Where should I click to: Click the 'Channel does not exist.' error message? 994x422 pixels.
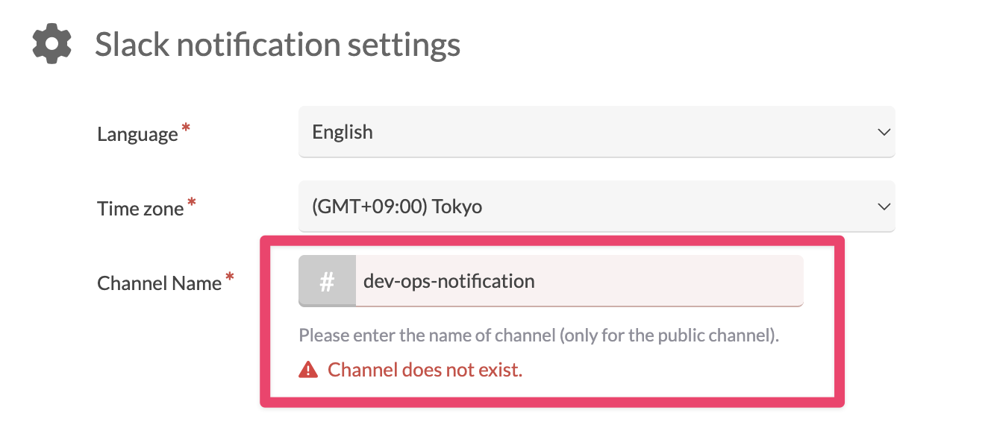pos(425,370)
